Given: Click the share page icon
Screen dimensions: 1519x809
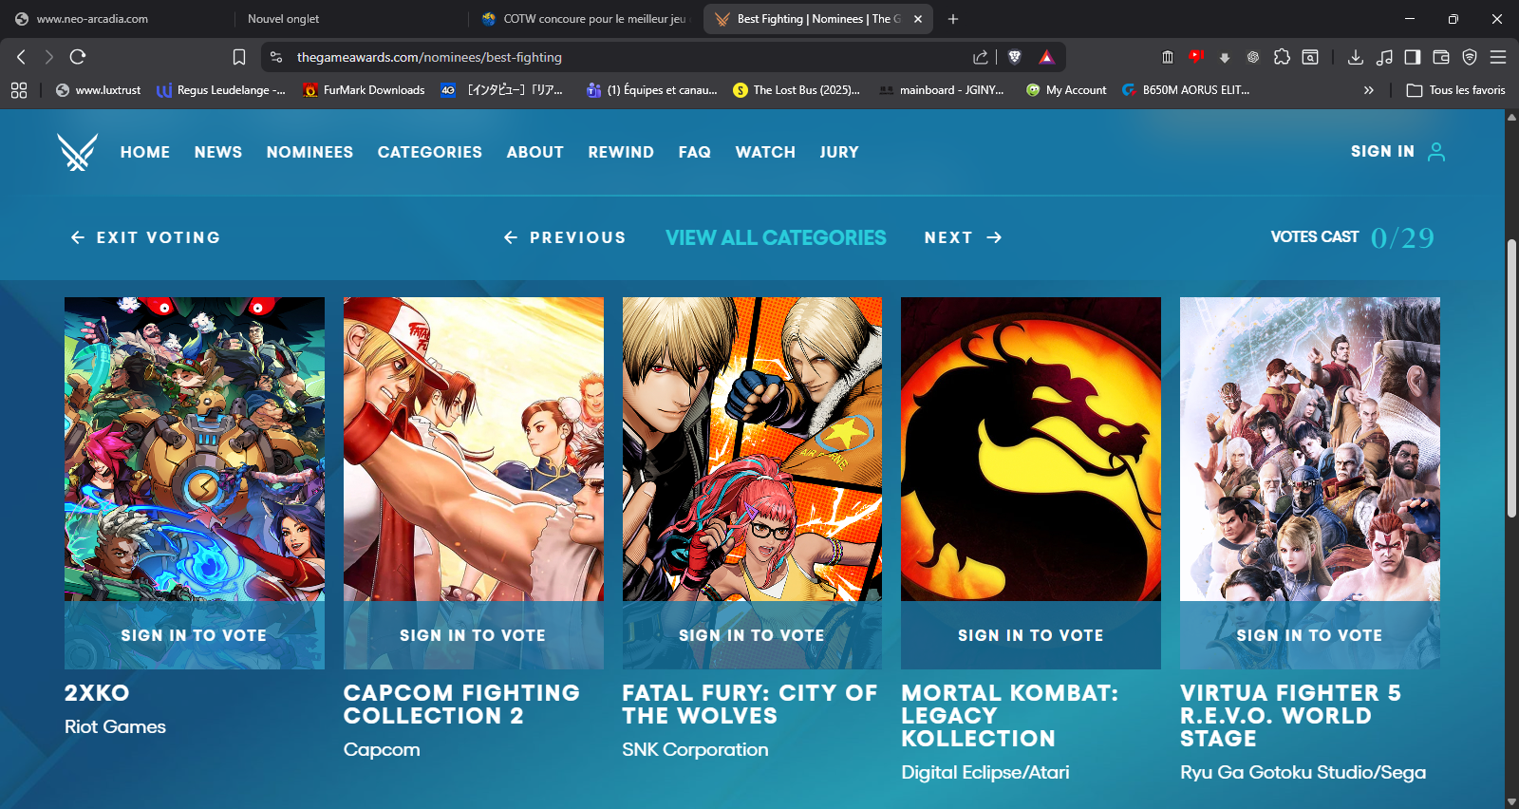Looking at the screenshot, I should [x=981, y=57].
